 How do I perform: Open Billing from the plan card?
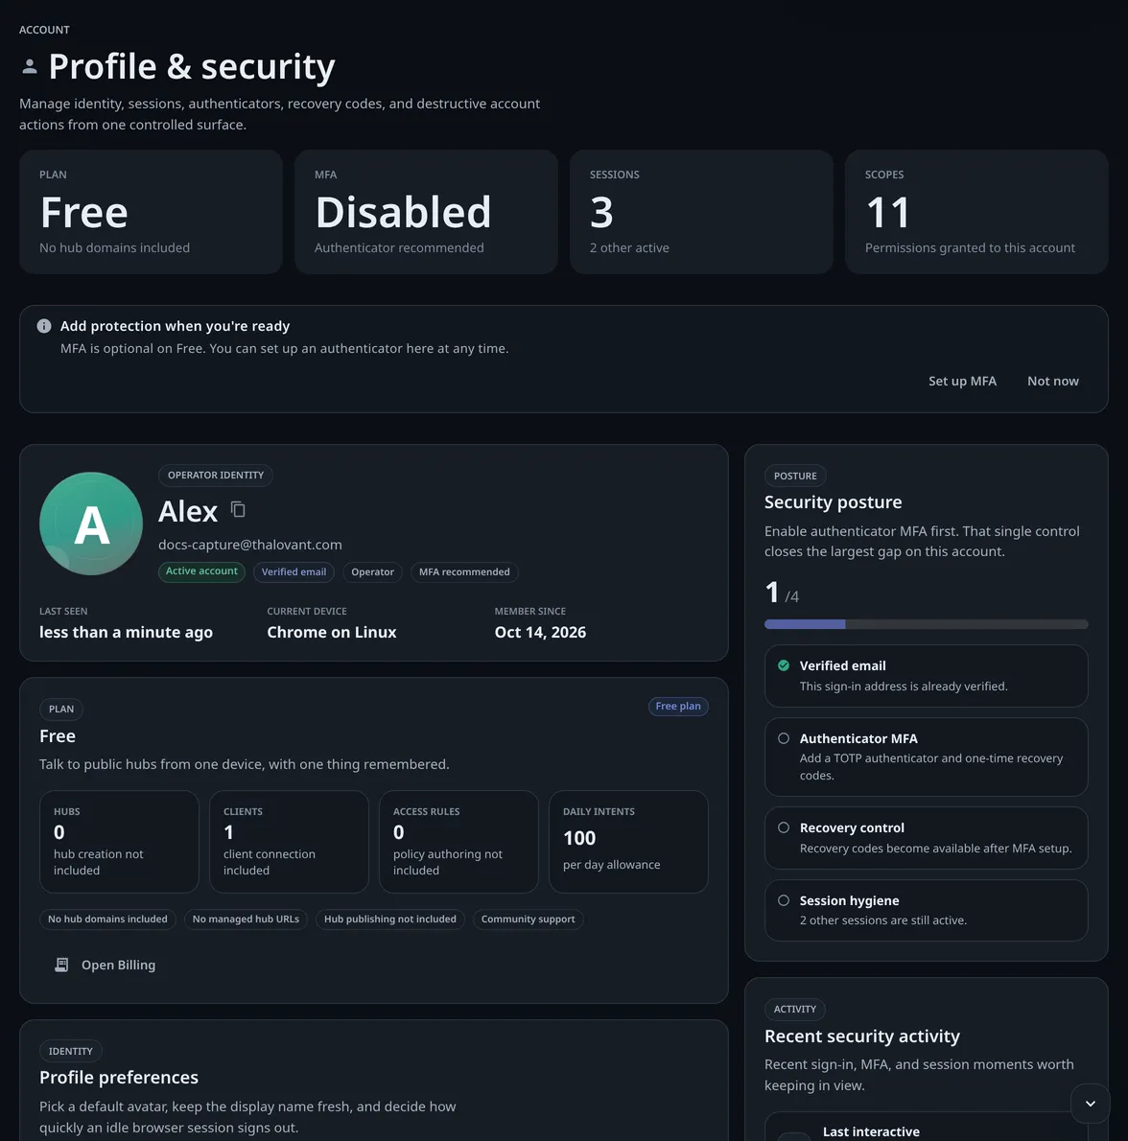106,965
